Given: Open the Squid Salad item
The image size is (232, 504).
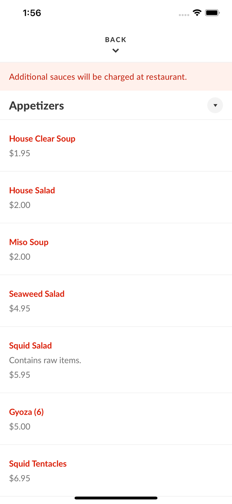Looking at the screenshot, I should pos(30,345).
